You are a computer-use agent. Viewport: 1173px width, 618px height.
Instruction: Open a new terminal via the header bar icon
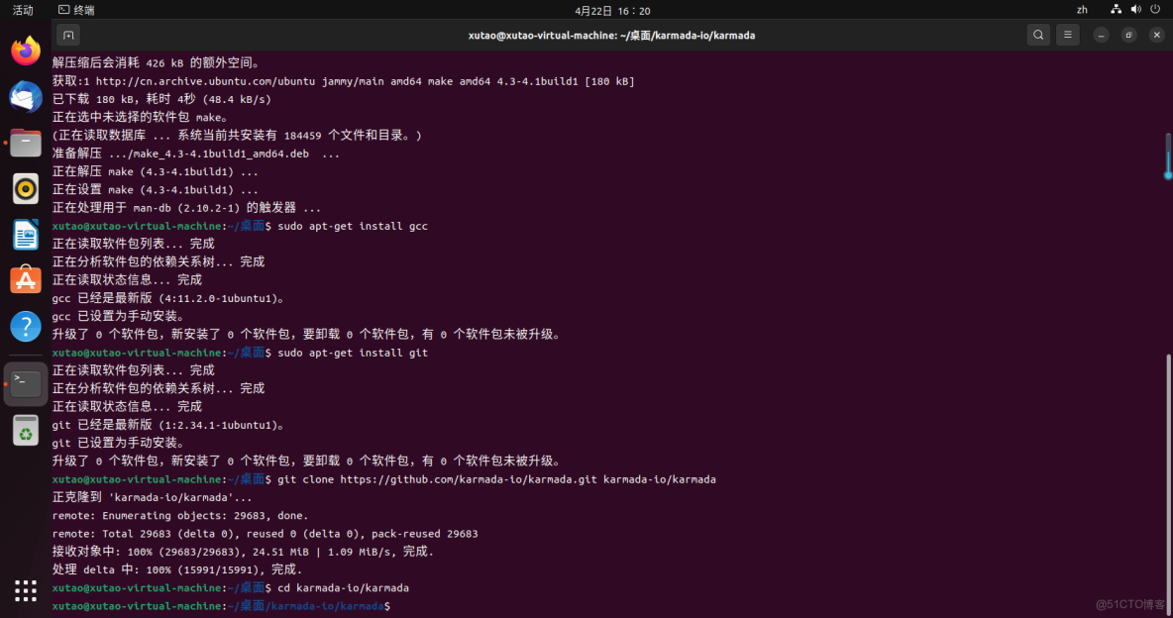tap(67, 34)
